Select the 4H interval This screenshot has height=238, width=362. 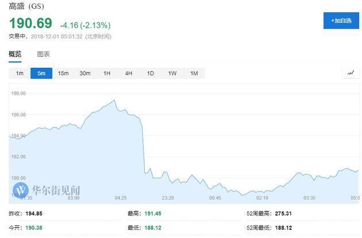[129, 73]
